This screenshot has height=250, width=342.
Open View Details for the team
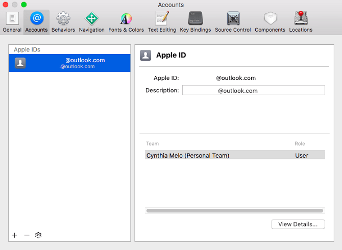[x=298, y=224]
